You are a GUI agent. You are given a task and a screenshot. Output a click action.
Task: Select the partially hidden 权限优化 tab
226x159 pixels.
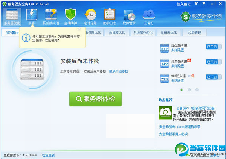(94, 33)
